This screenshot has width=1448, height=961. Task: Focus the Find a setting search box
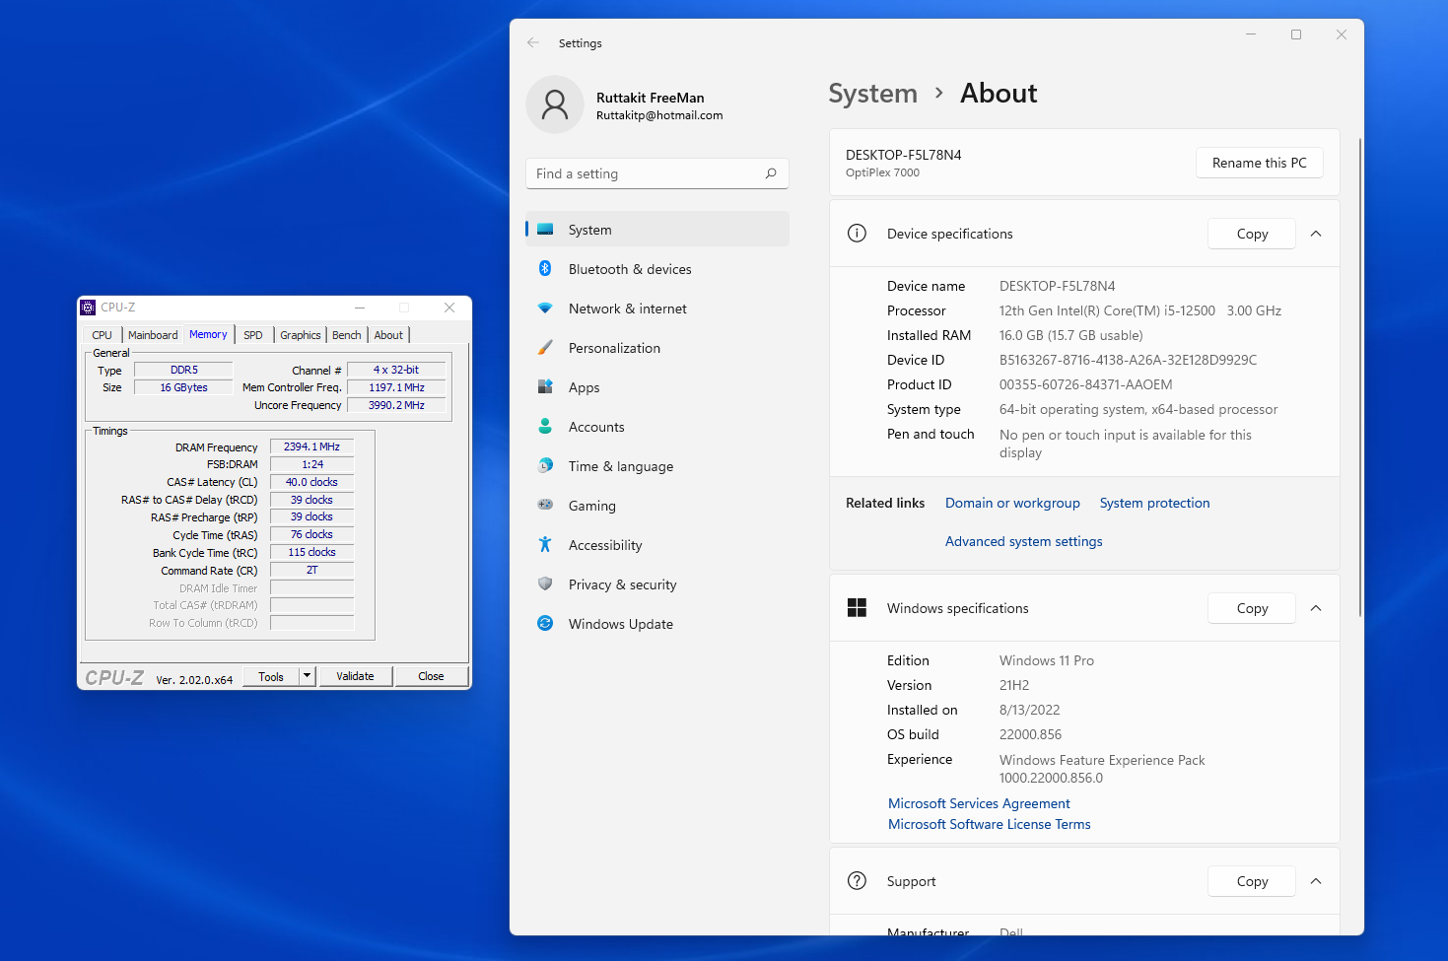[656, 173]
